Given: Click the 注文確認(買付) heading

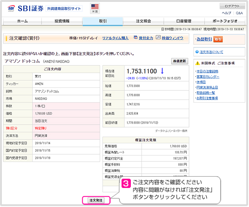Looking at the screenshot, I should pyautogui.click(x=24, y=38).
